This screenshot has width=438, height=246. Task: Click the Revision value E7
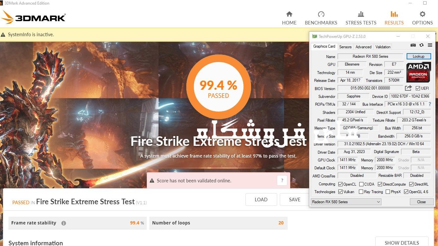point(394,64)
